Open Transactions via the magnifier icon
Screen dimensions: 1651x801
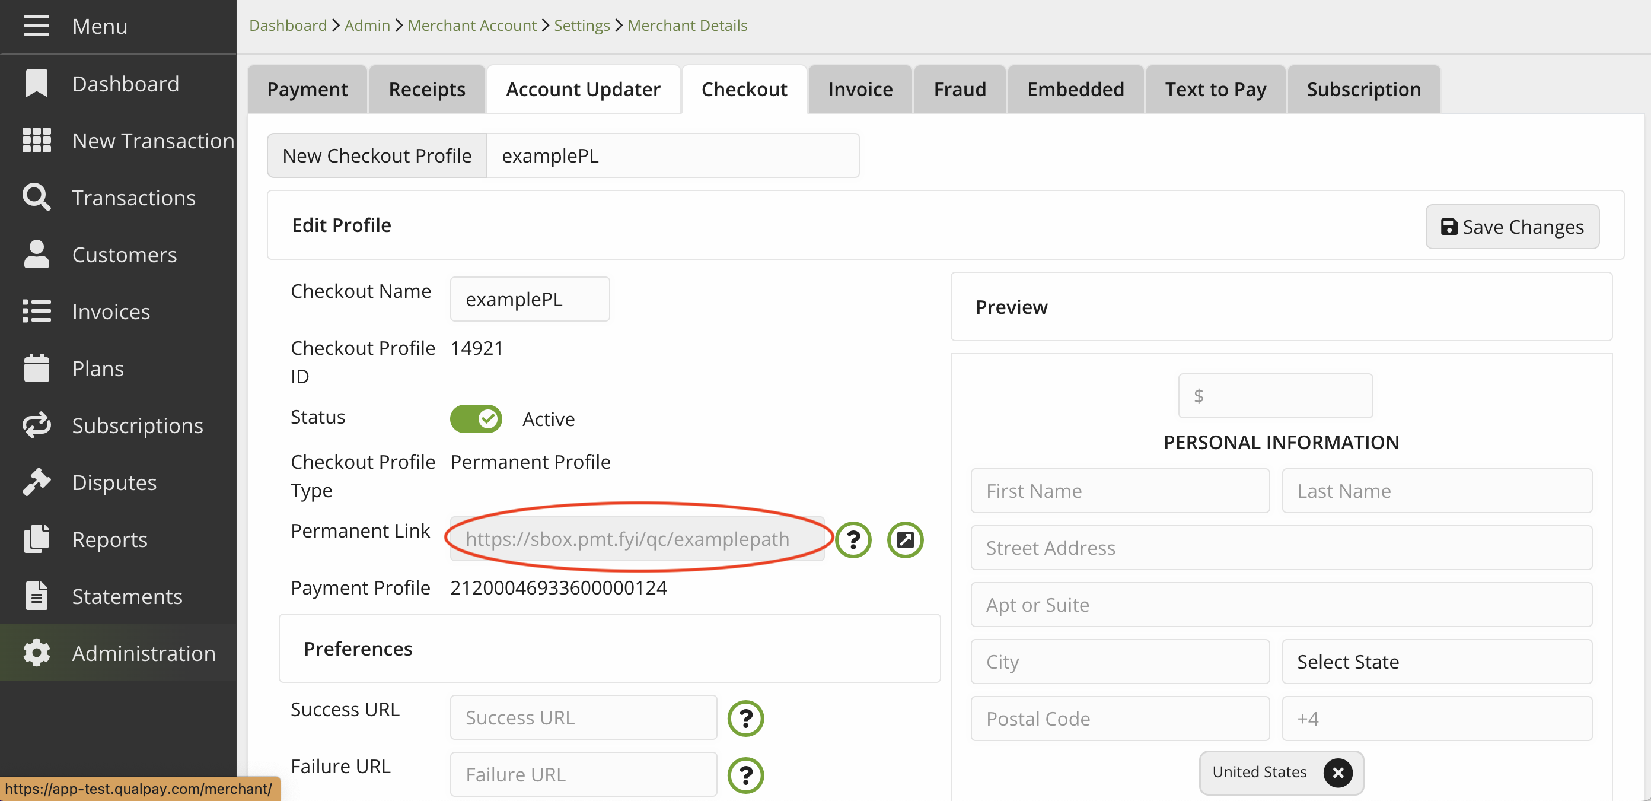(37, 198)
